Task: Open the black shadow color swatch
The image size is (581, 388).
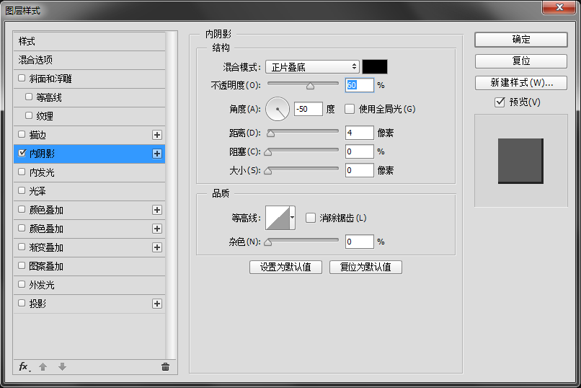Action: (375, 66)
